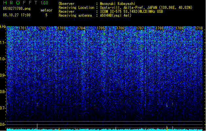Image resolution: width=206 pixels, height=131 pixels.
Task: Click the 1710 time marker
Action: pos(199,28)
